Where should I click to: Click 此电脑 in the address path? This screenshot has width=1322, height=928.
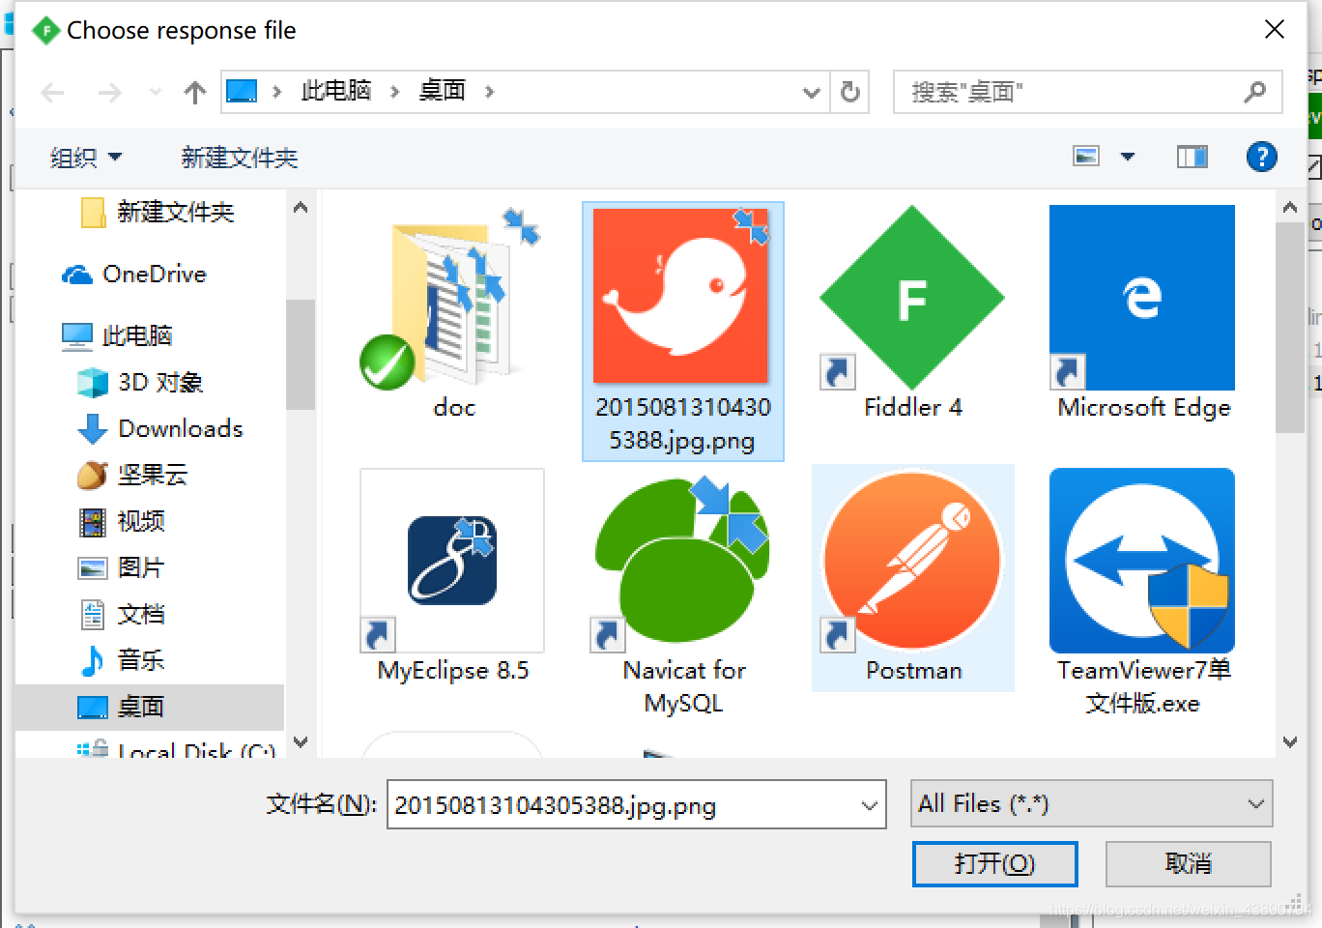point(335,91)
